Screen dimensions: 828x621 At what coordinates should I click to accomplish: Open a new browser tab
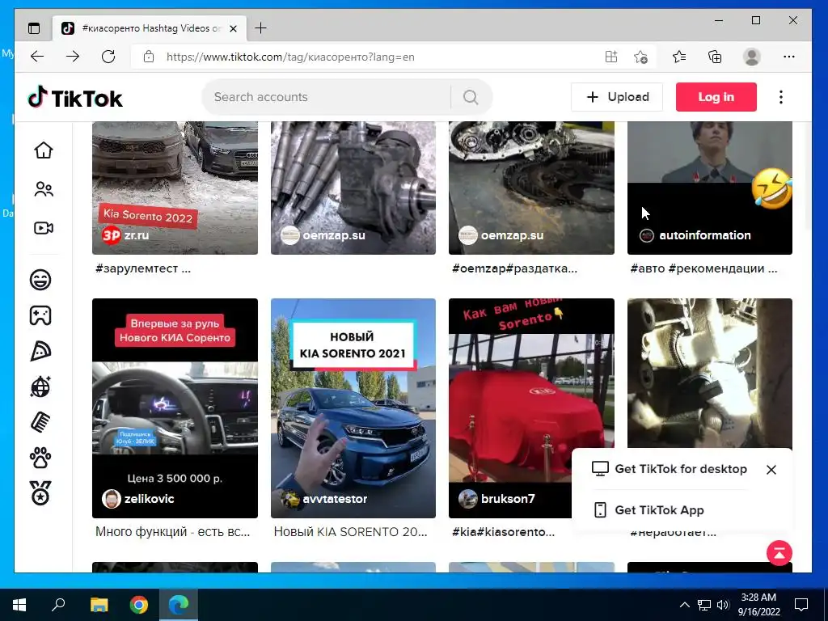[261, 28]
